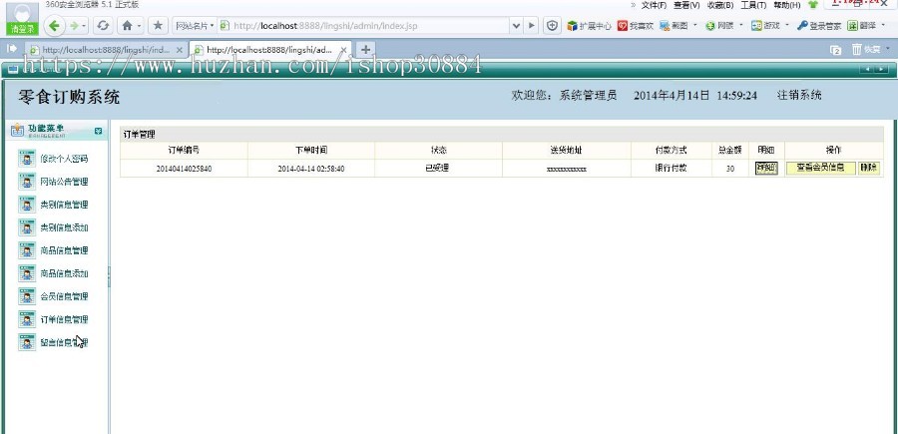Image resolution: width=898 pixels, height=434 pixels.
Task: Click 注销系统 logout link
Action: pos(799,95)
